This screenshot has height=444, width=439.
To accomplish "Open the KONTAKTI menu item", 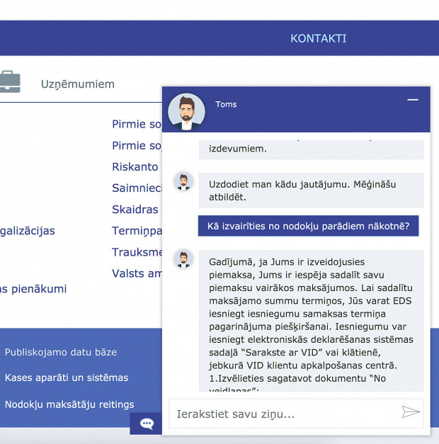I will click(318, 38).
